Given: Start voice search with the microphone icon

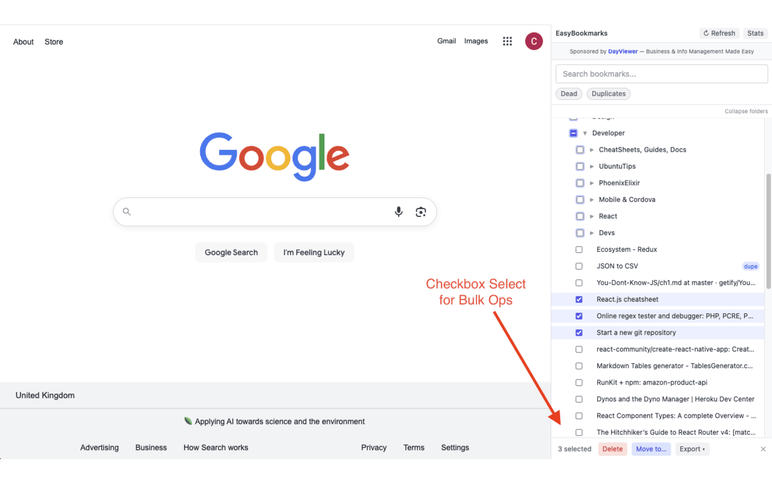Looking at the screenshot, I should tap(399, 211).
